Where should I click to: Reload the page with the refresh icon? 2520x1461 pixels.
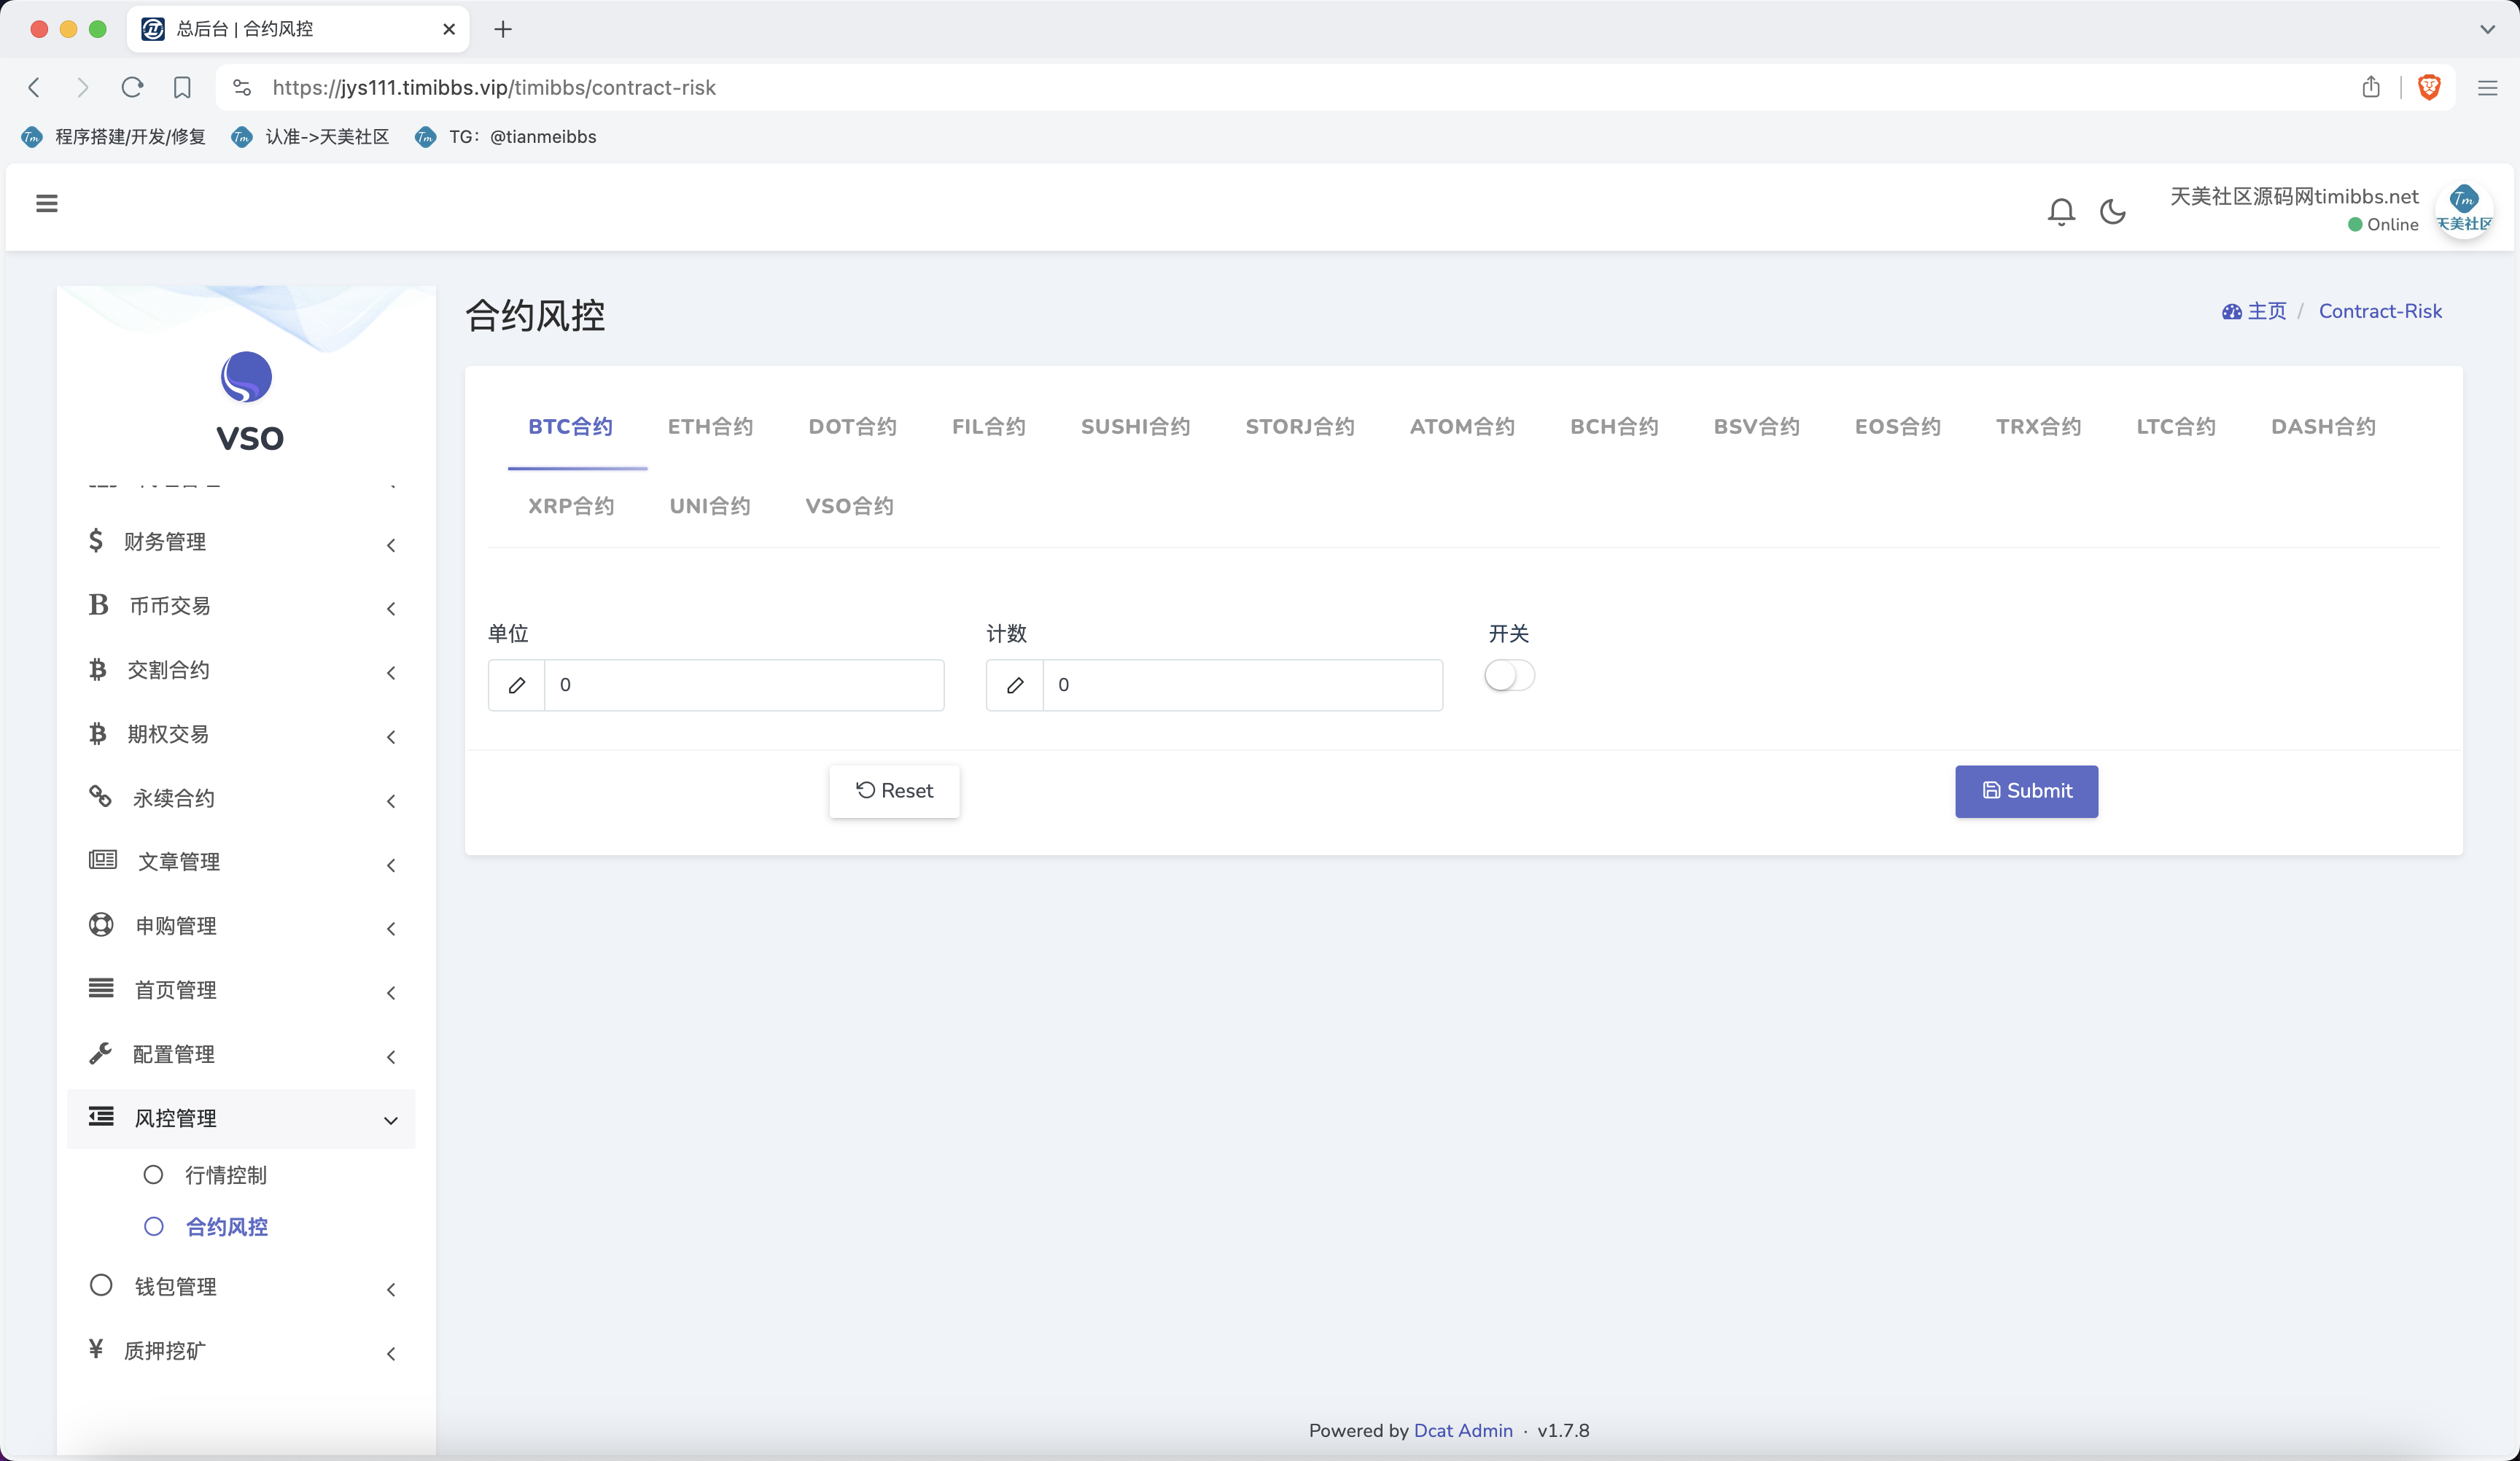(x=132, y=87)
